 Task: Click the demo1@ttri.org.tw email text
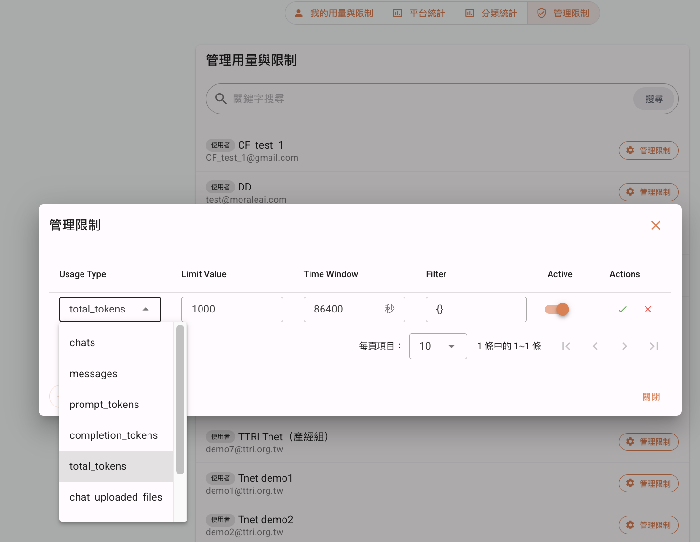coord(244,491)
